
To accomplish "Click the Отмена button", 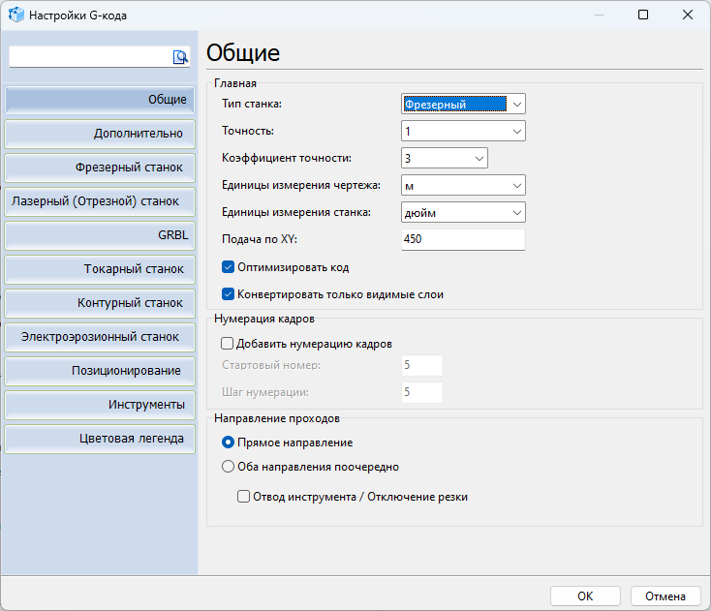I will 665,596.
